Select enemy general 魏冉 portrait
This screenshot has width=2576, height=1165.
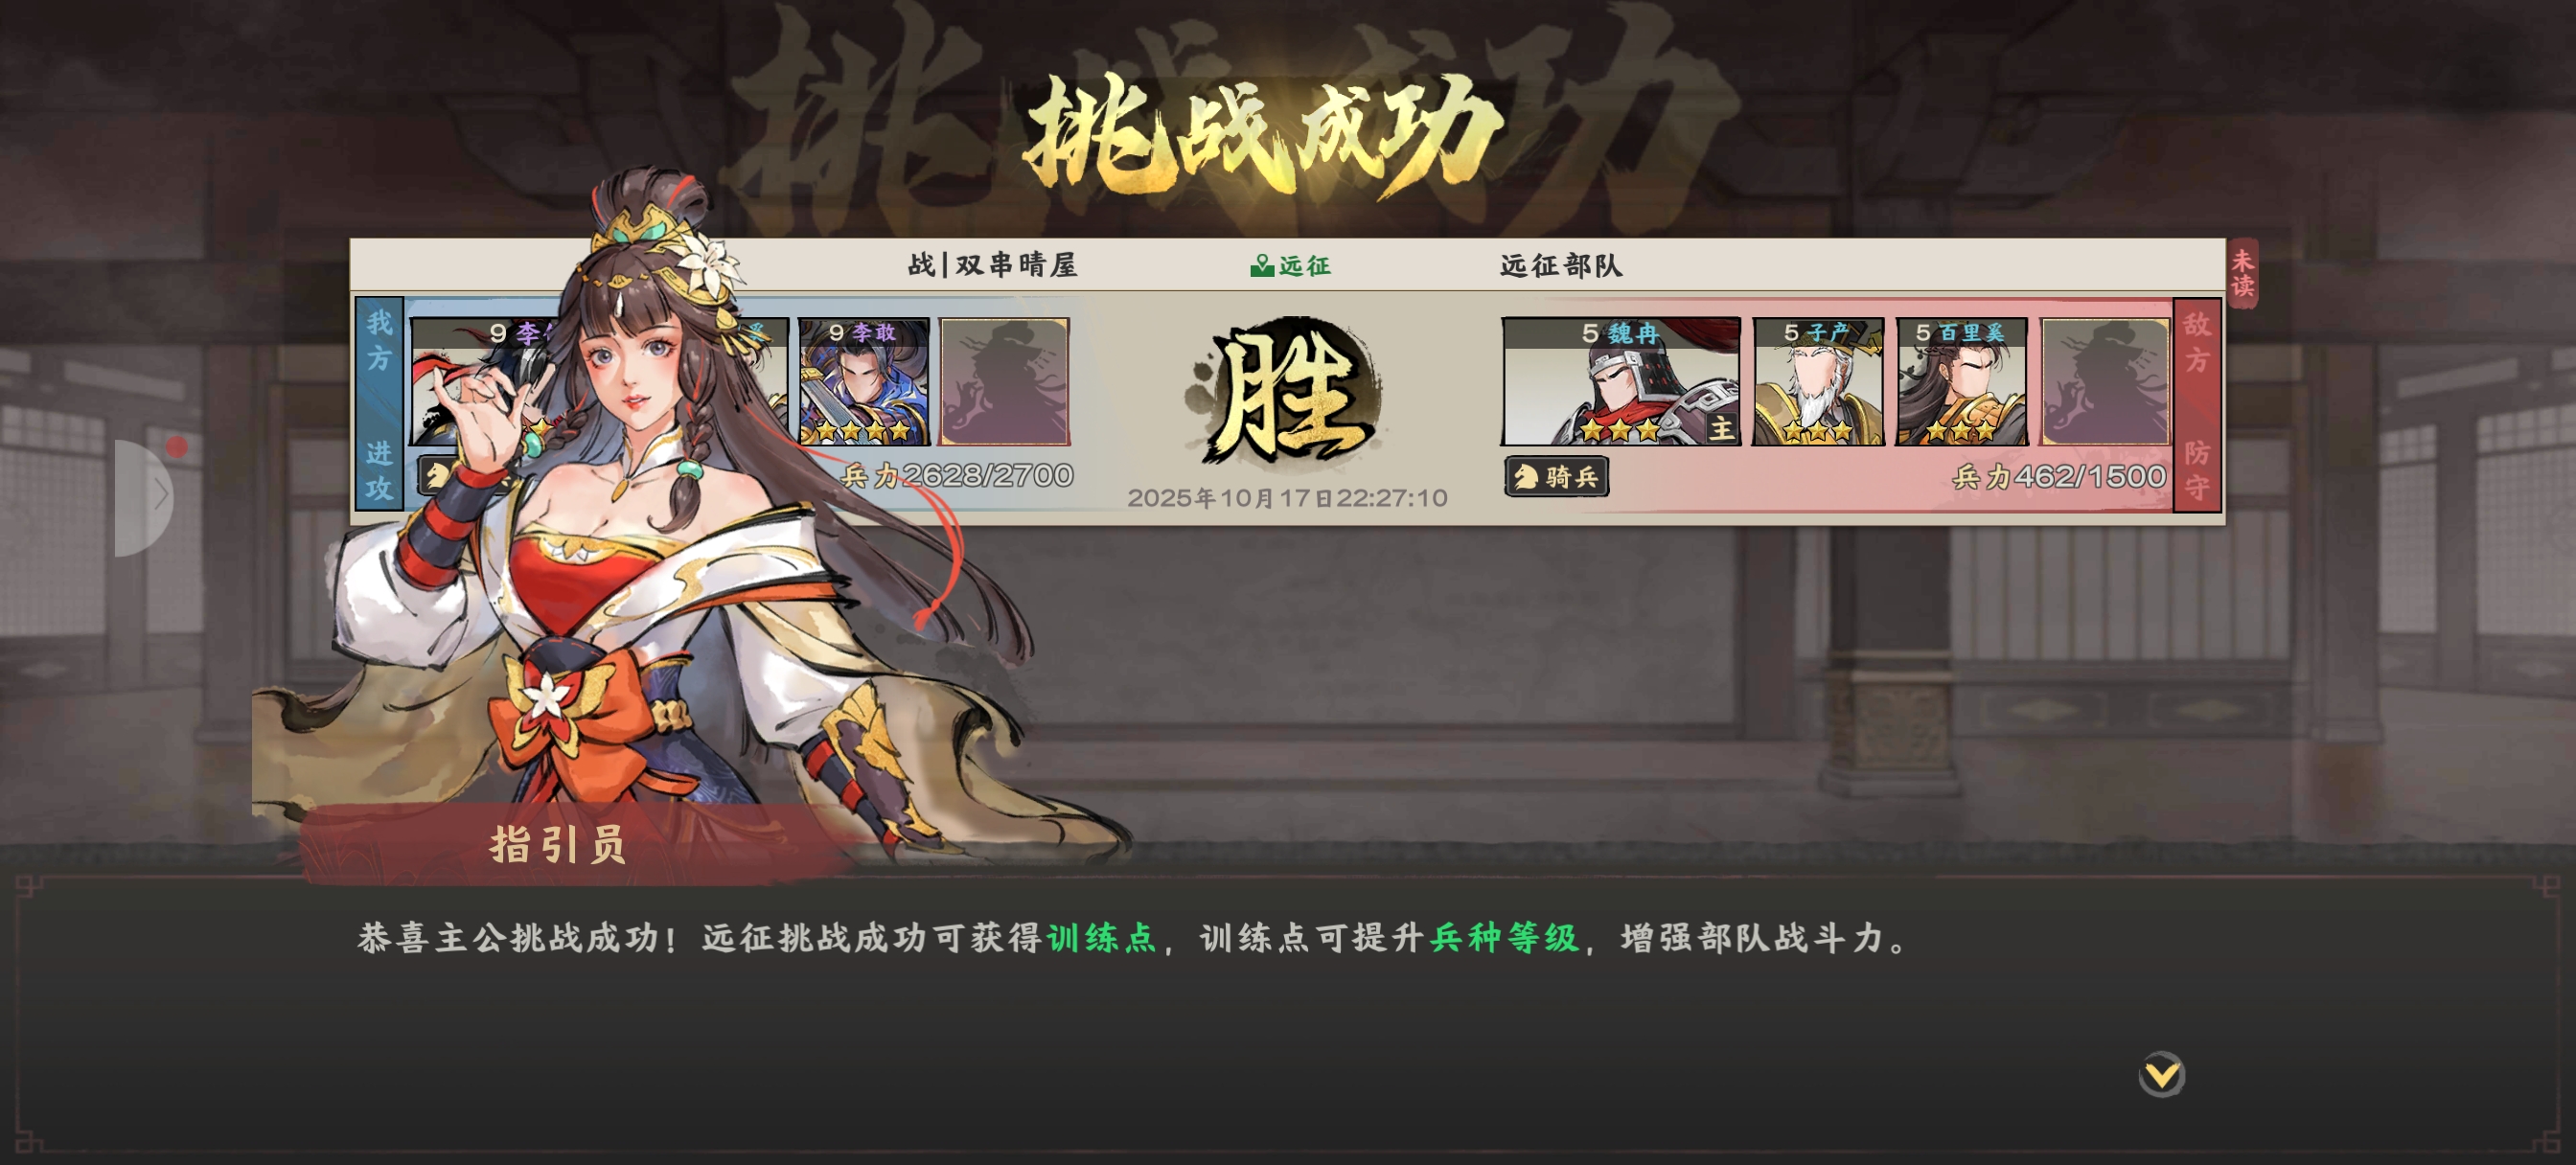[1621, 381]
